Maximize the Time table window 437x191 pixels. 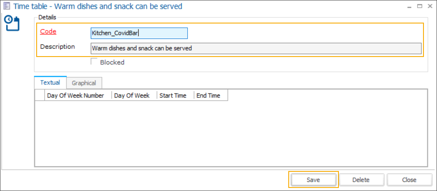(x=419, y=7)
